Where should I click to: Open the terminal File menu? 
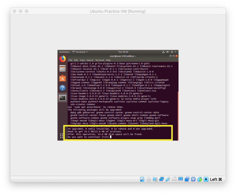[70, 60]
